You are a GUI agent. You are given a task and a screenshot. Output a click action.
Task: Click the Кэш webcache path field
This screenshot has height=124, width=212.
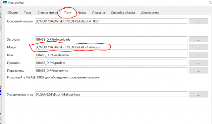click(111, 55)
